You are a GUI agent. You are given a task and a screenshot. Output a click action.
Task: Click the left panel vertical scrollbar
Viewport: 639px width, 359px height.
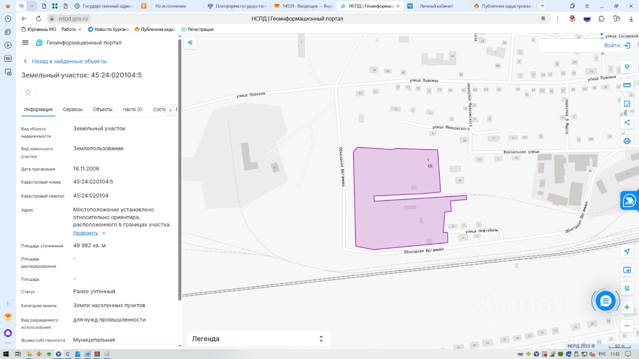point(180,170)
